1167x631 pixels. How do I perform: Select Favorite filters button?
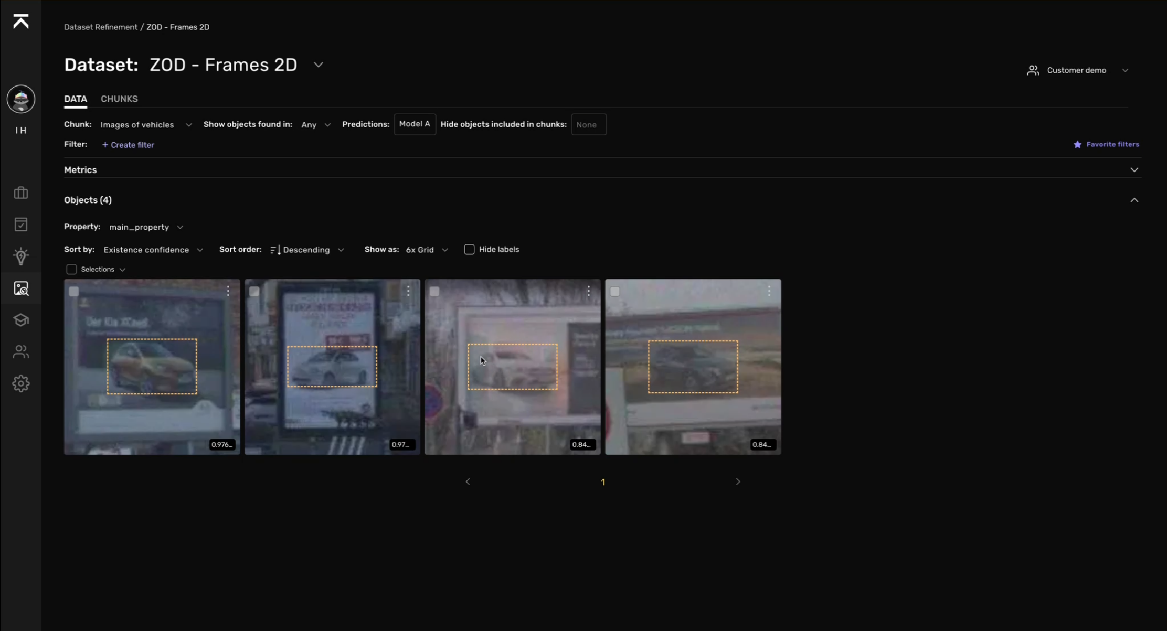pyautogui.click(x=1106, y=144)
